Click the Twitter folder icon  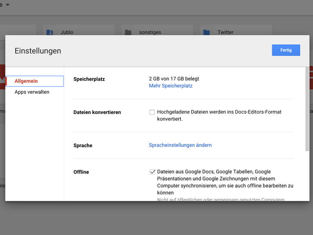[207, 32]
